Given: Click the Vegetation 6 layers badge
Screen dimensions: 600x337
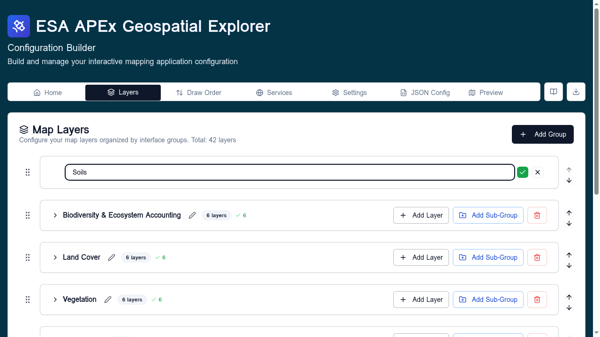Looking at the screenshot, I should tap(132, 300).
